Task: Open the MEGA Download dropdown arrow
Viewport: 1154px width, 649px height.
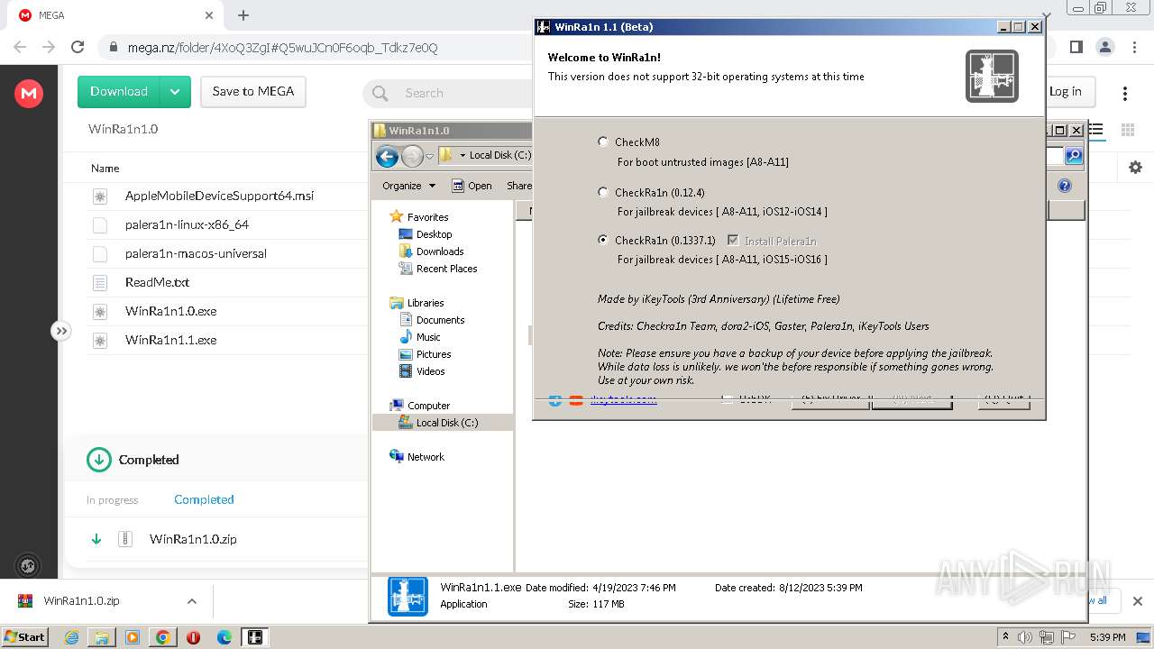Action: click(x=175, y=91)
